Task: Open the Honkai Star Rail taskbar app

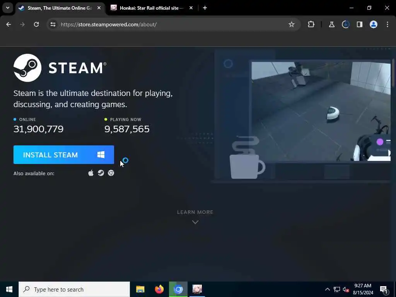Action: [197, 289]
